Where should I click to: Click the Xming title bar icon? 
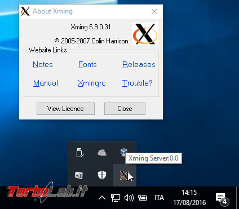[x=25, y=11]
